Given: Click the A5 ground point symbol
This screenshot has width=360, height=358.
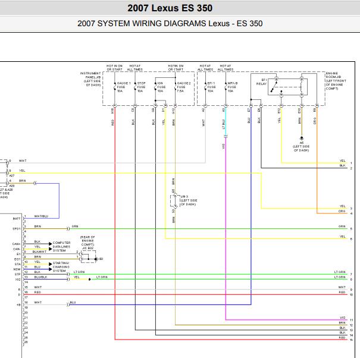Looking at the screenshot, I should 302,138.
